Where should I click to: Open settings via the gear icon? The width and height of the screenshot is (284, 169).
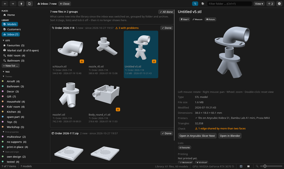[279, 4]
